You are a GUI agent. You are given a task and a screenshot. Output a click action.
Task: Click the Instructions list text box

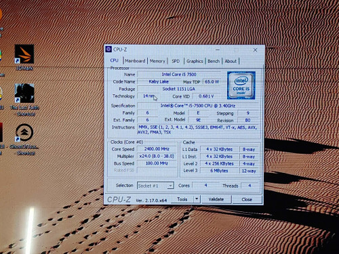[x=198, y=130]
